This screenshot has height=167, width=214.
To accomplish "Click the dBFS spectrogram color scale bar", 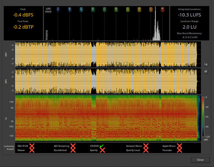I will [203, 117].
